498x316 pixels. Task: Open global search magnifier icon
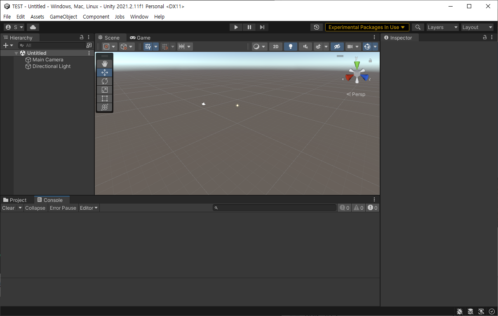point(418,27)
